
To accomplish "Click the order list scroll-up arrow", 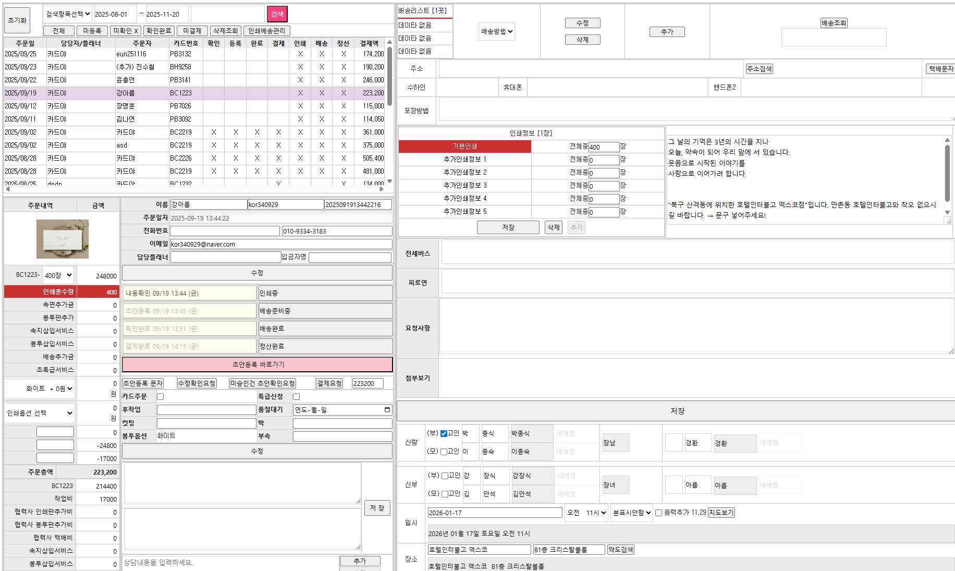I will click(x=389, y=42).
